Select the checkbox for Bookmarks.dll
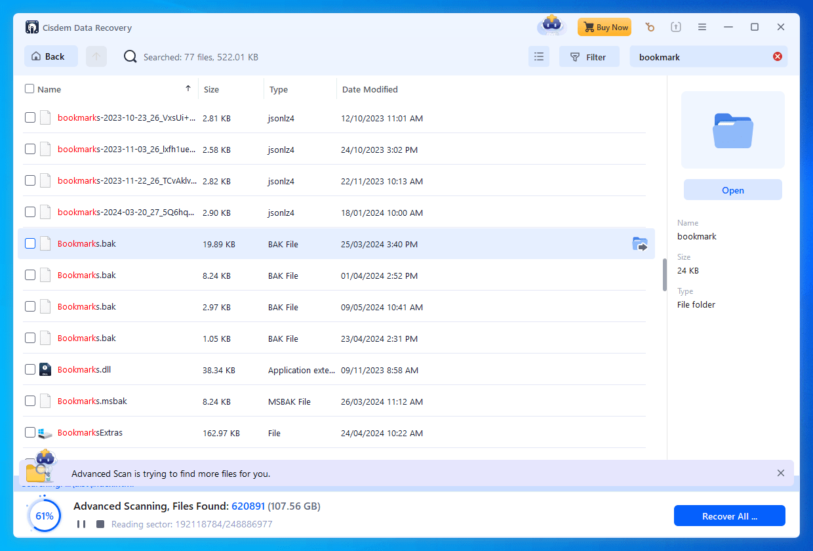 click(x=30, y=369)
